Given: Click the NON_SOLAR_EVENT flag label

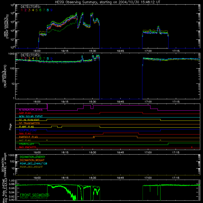Looking at the screenshot, I should 31,116.
